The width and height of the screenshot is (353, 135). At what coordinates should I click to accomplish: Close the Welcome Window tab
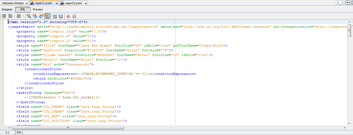[27, 3]
